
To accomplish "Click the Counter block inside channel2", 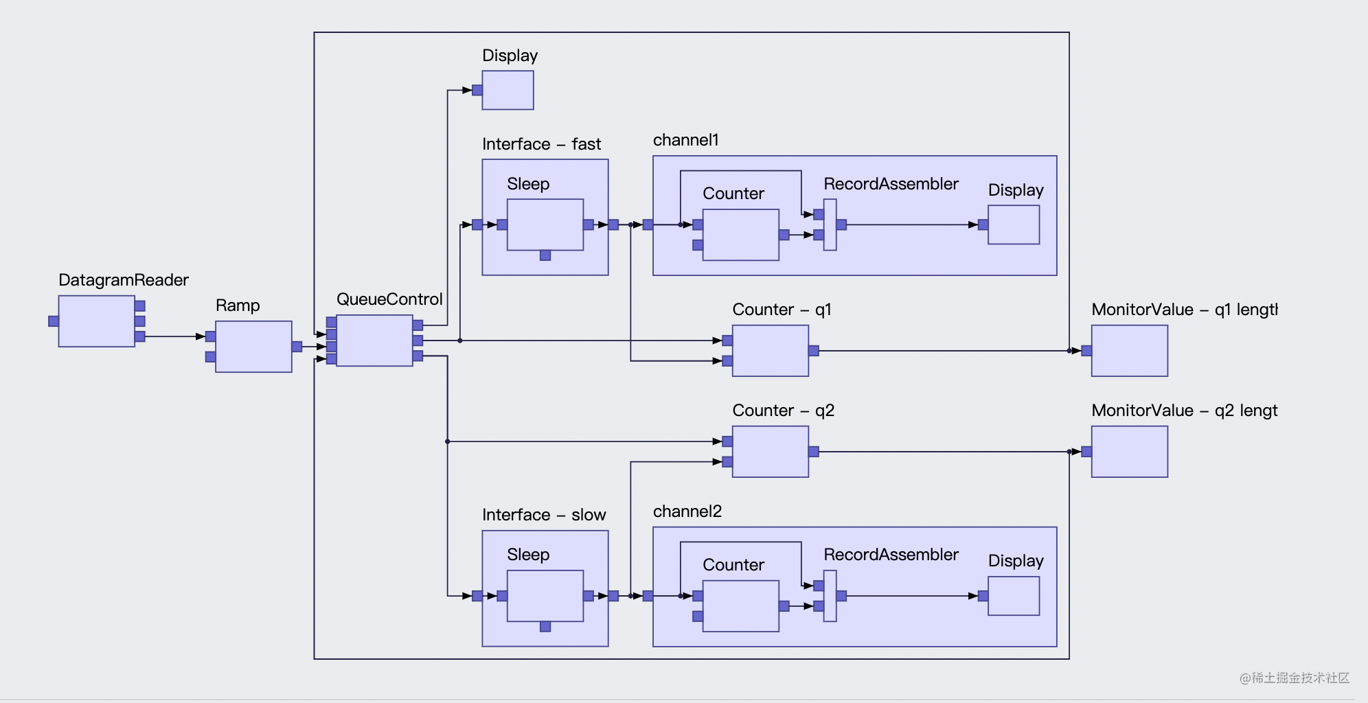I will pyautogui.click(x=741, y=606).
